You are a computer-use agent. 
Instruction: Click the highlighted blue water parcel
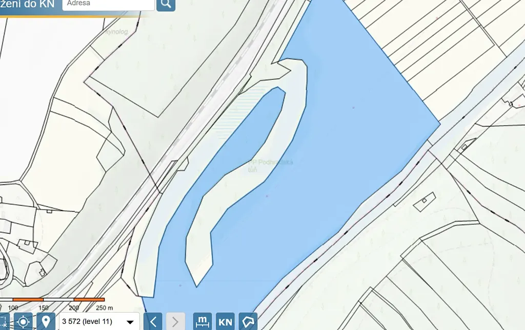[x=352, y=134]
